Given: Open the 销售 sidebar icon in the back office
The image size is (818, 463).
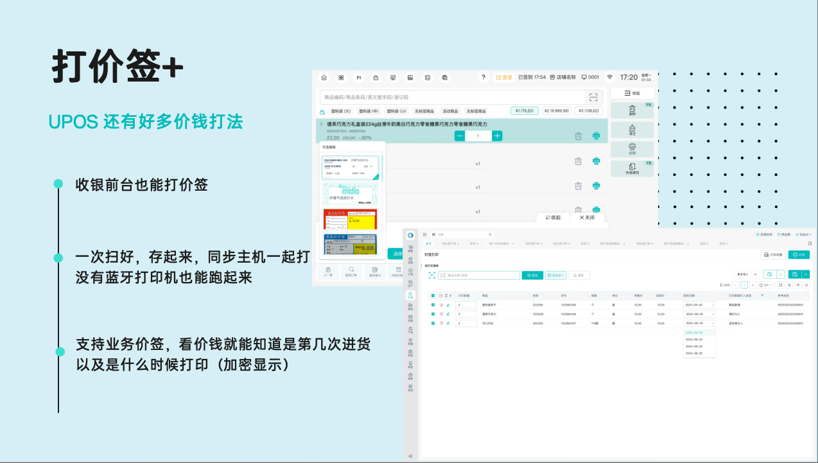Looking at the screenshot, I should click(410, 248).
